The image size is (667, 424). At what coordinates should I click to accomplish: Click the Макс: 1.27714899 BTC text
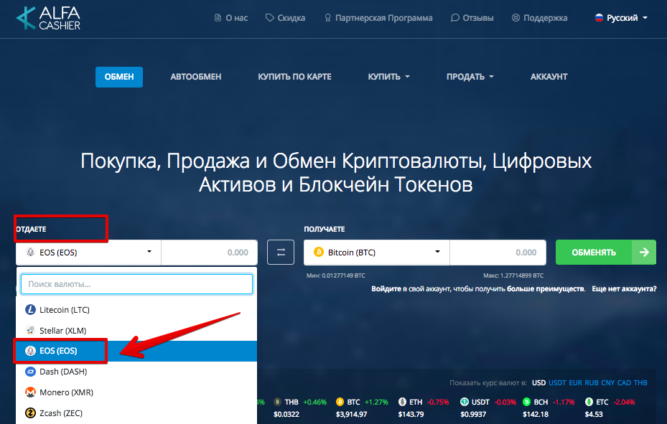(513, 275)
